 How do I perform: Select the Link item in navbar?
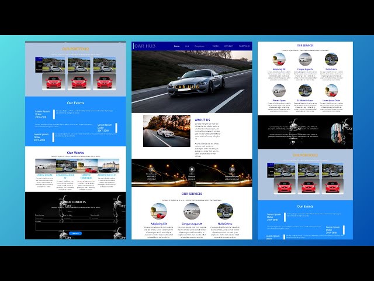187,46
